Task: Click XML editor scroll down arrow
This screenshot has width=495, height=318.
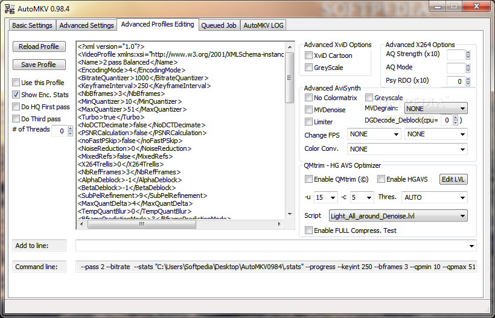Action: coord(290,214)
